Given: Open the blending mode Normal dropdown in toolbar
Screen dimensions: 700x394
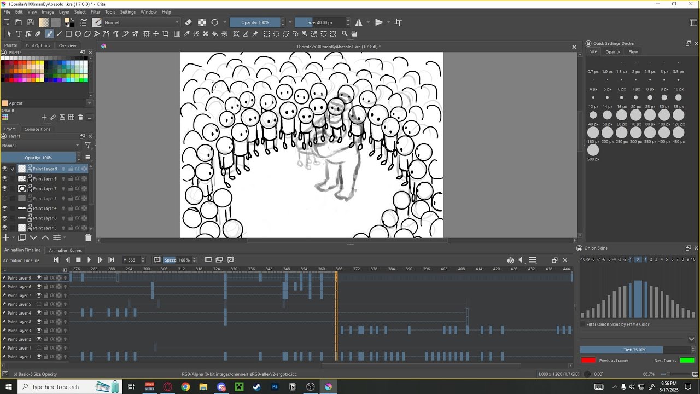Looking at the screenshot, I should pyautogui.click(x=141, y=22).
